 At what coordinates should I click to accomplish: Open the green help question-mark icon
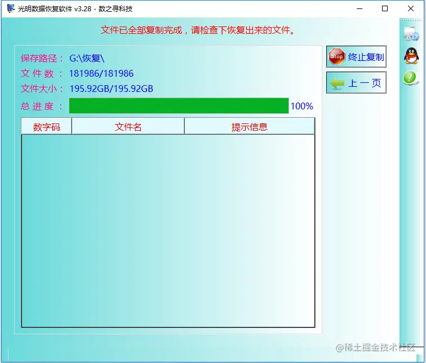pyautogui.click(x=410, y=78)
